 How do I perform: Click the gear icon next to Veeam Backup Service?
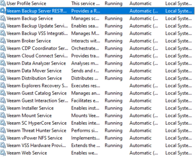tap(3, 18)
